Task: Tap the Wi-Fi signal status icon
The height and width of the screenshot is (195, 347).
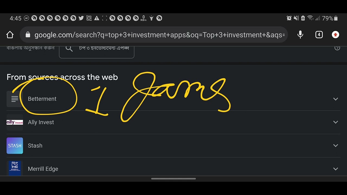Action: pos(310,18)
